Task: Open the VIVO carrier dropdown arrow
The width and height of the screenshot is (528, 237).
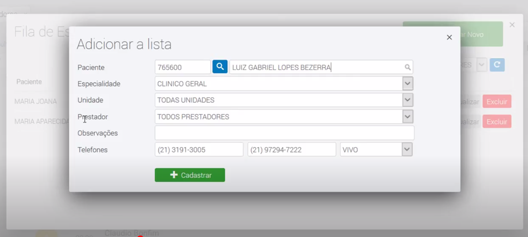Action: [407, 149]
